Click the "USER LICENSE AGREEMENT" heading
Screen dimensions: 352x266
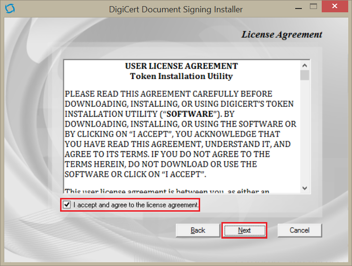(x=181, y=66)
